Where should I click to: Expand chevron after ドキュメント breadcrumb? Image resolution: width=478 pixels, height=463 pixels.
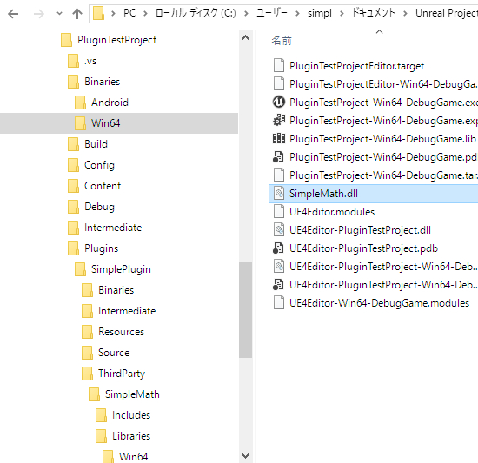pos(405,13)
